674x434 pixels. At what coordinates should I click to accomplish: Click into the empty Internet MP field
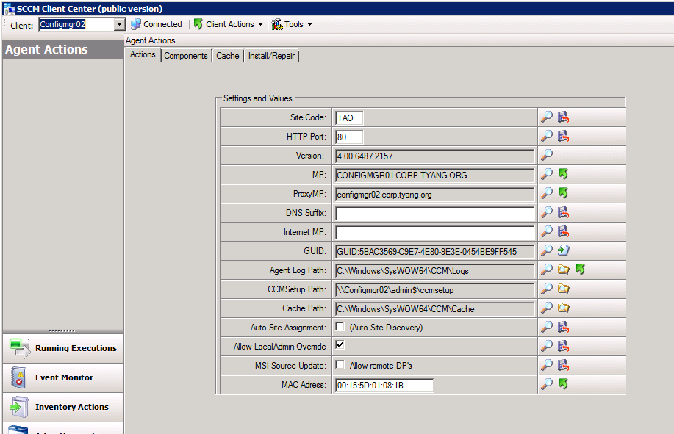(x=434, y=232)
